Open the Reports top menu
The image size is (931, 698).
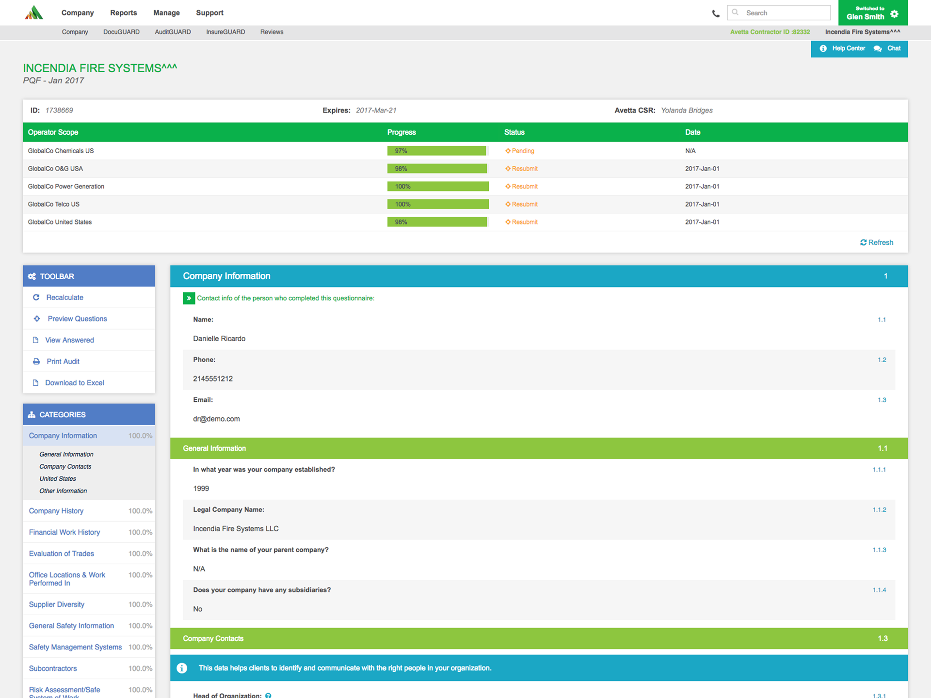coord(123,13)
